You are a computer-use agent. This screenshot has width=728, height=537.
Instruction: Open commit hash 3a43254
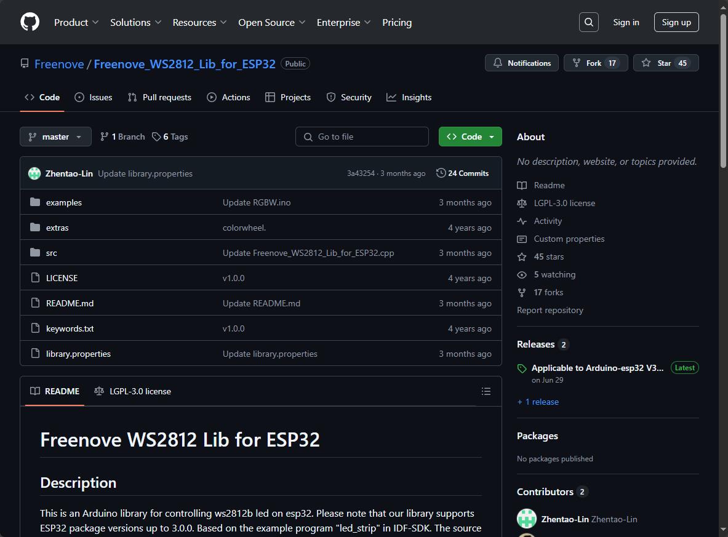click(x=361, y=173)
